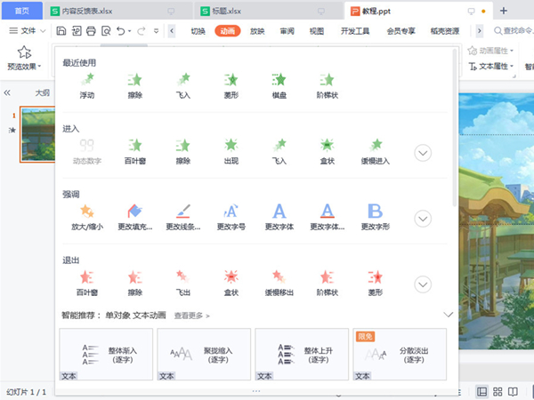Click the 查看更多 link
Image resolution: width=534 pixels, height=400 pixels.
[x=191, y=316]
